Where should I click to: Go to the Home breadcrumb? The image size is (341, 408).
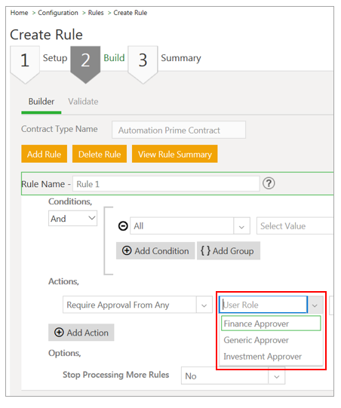(x=20, y=13)
